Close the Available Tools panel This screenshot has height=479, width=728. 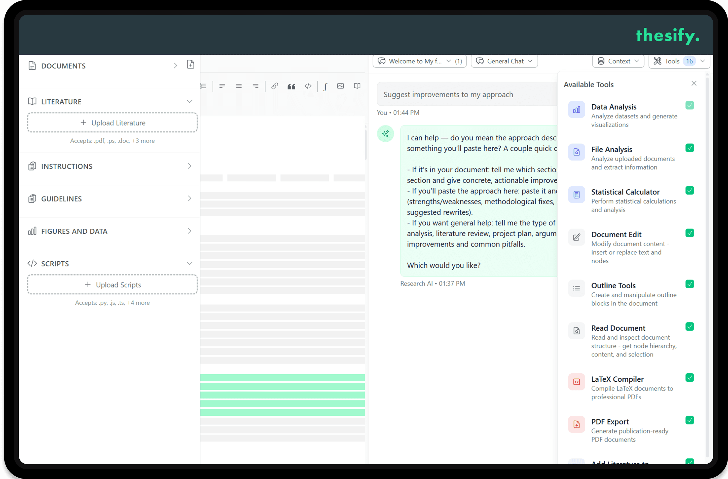click(694, 83)
